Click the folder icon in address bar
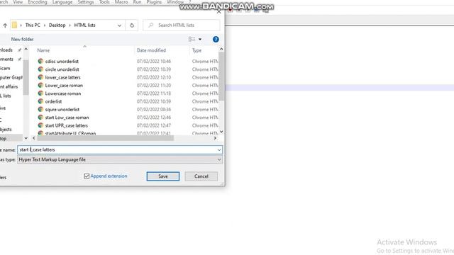The image size is (454, 255). 14,25
